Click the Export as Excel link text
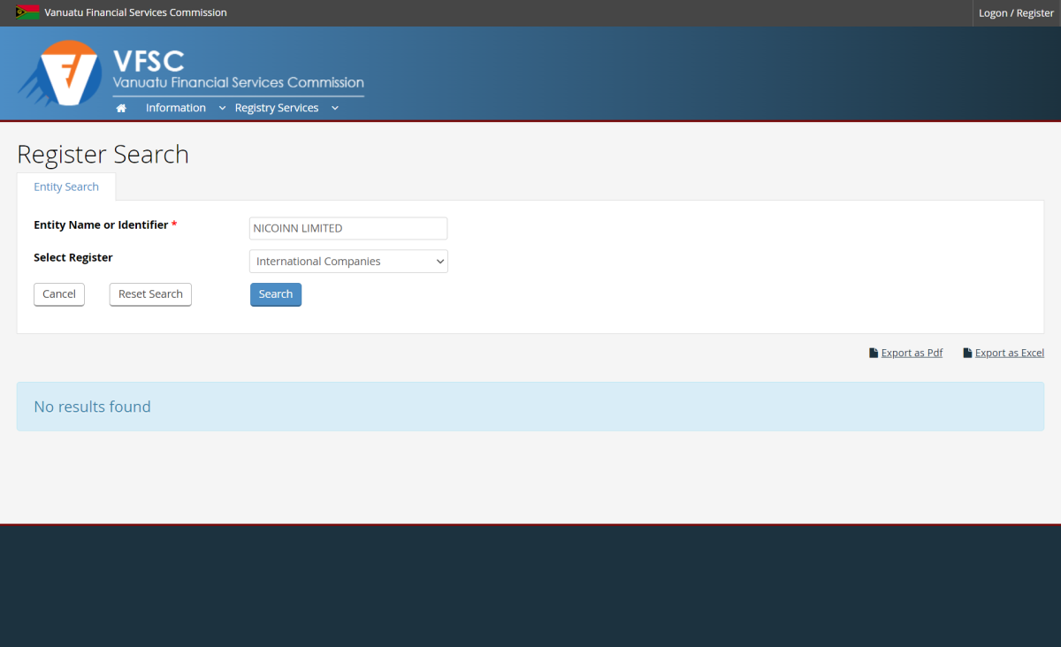The height and width of the screenshot is (647, 1061). pyautogui.click(x=1009, y=353)
